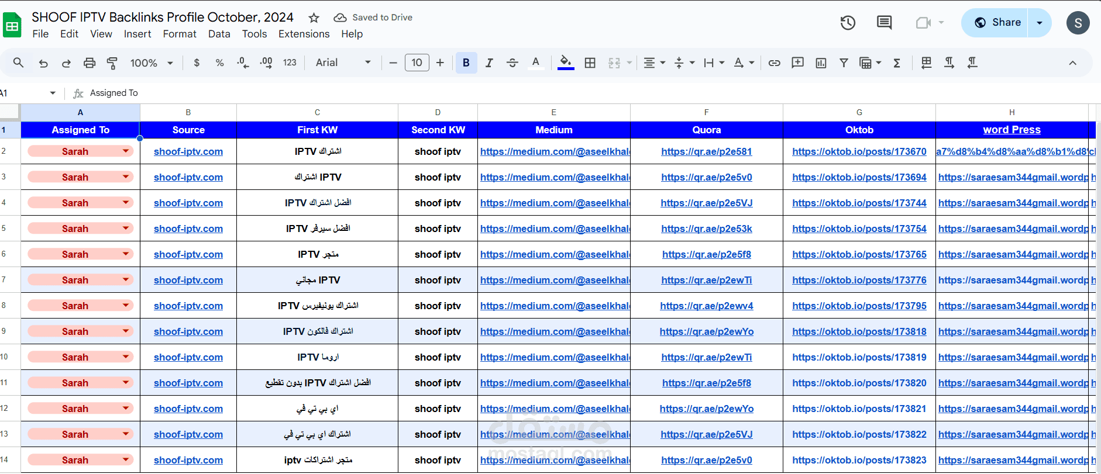1101x474 pixels.
Task: Select the column C header
Action: (x=317, y=112)
